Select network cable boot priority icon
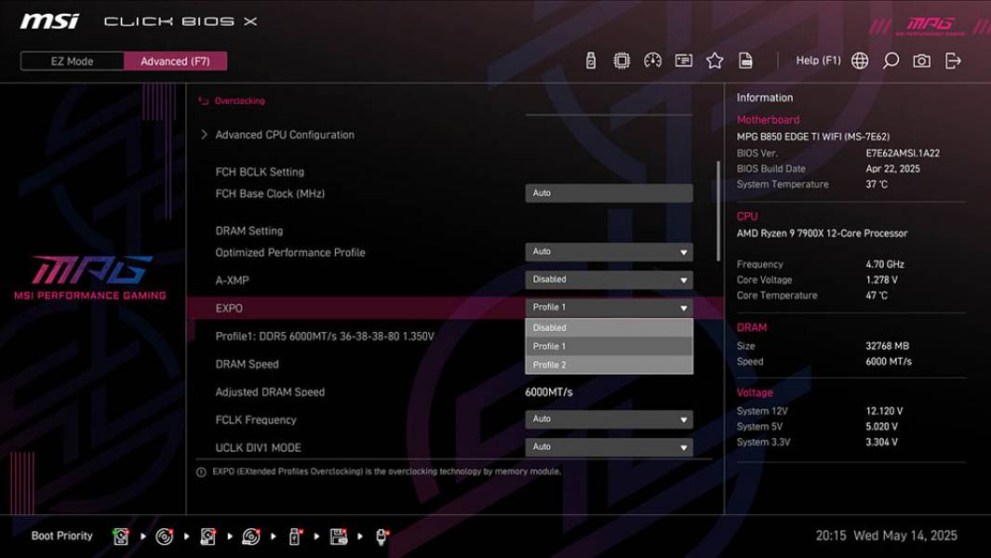The height and width of the screenshot is (558, 991). point(382,537)
